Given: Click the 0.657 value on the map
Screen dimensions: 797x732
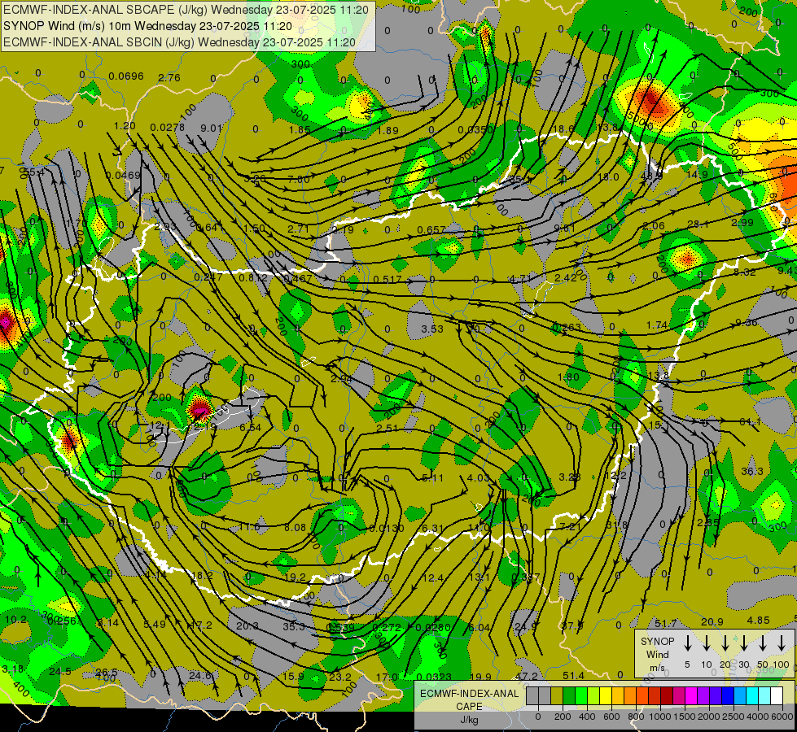Looking at the screenshot, I should click(431, 229).
